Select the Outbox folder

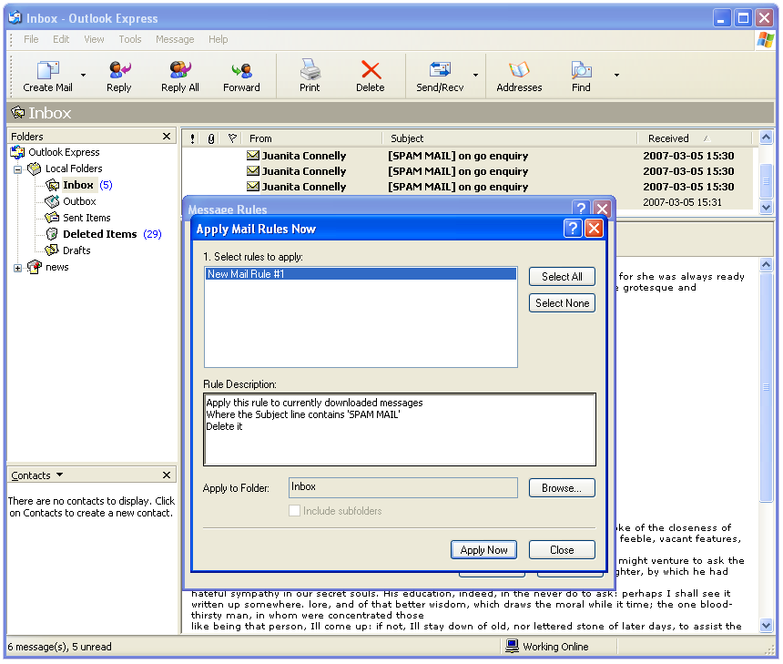coord(79,201)
